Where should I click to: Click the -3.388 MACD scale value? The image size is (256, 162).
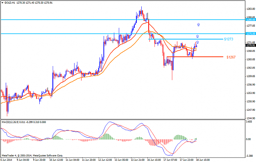(x=249, y=156)
